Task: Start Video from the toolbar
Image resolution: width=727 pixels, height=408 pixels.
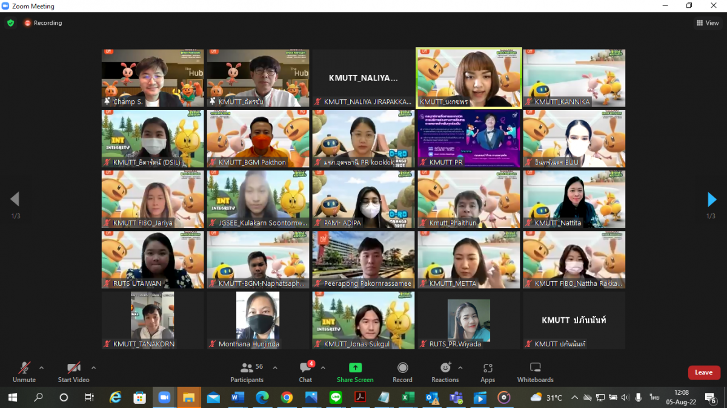Action: 73,372
